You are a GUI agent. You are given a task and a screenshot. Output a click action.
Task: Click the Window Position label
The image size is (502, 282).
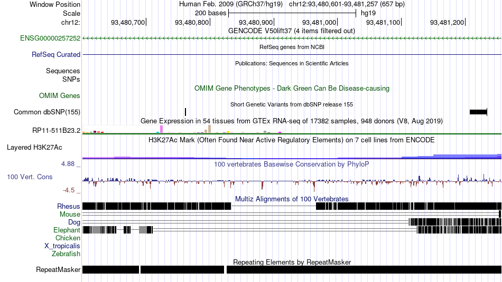click(55, 4)
